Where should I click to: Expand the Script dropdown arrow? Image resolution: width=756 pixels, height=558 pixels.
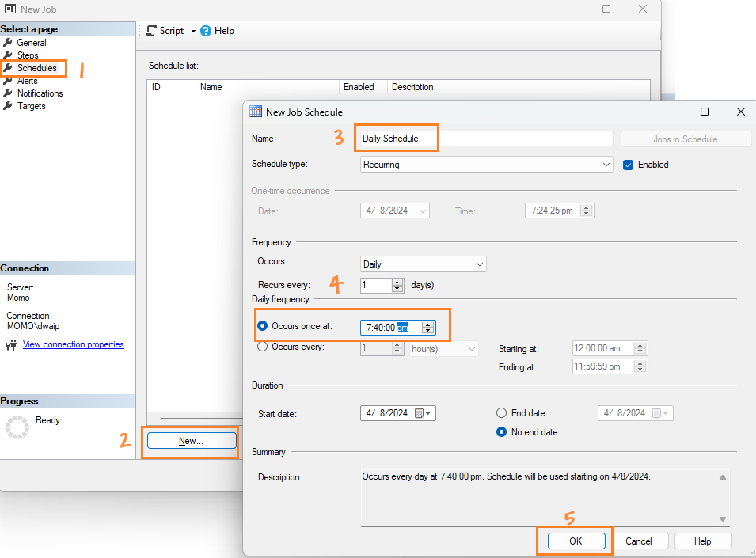[x=193, y=31]
